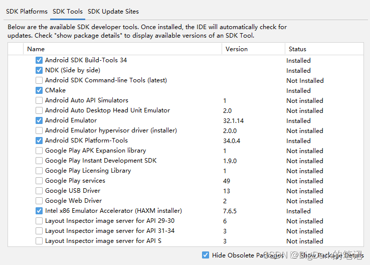Image resolution: width=370 pixels, height=265 pixels.
Task: Check Layout Inspector image server API S checkbox
Action: (x=39, y=241)
